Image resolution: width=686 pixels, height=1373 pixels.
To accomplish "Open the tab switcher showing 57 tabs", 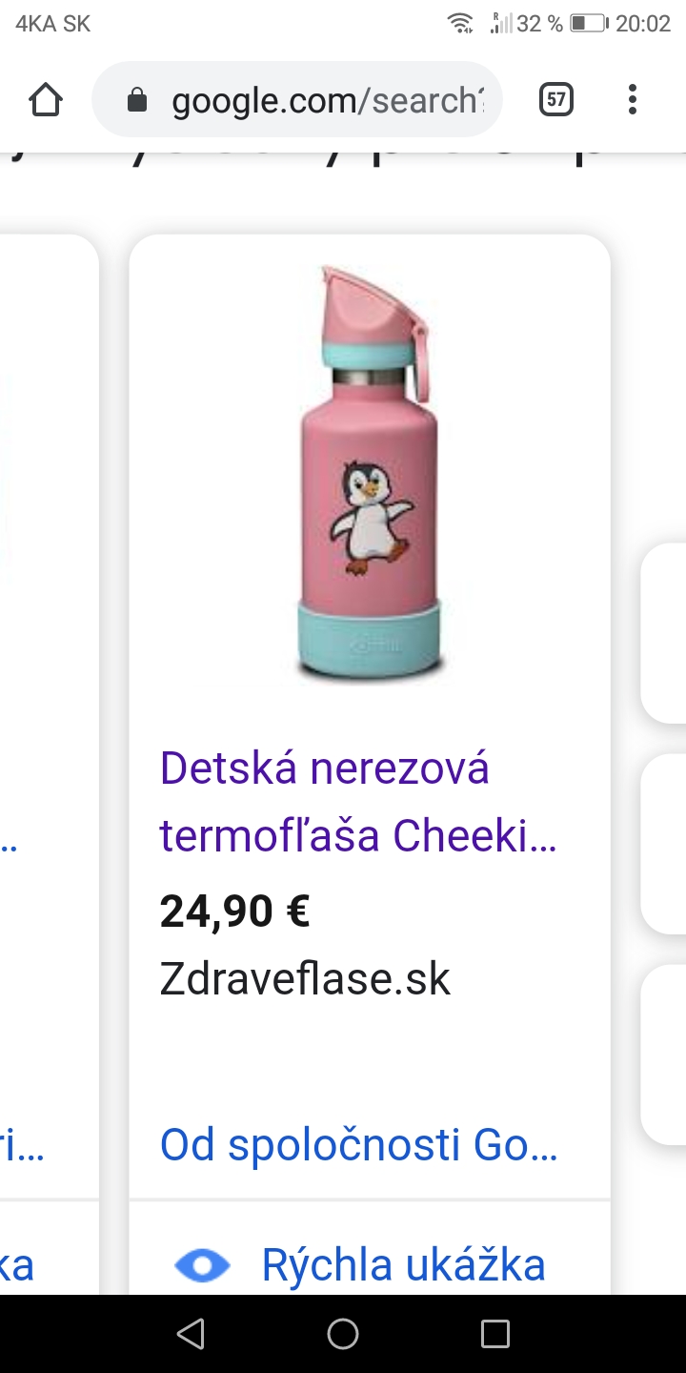I will coord(556,99).
